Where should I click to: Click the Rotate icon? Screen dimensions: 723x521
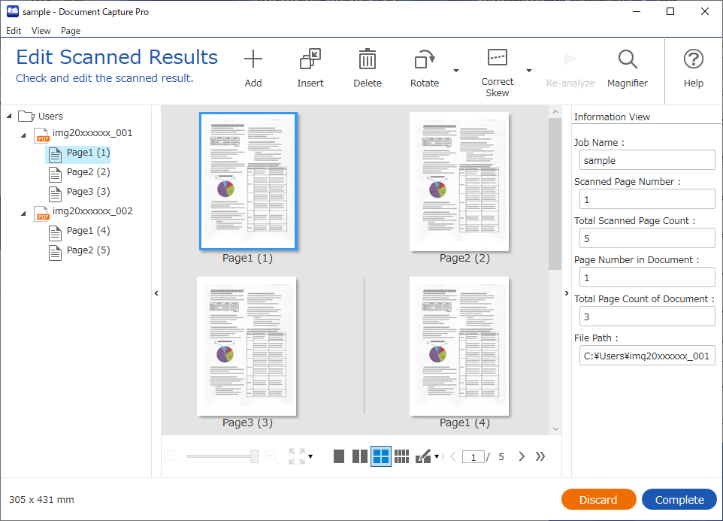[425, 59]
